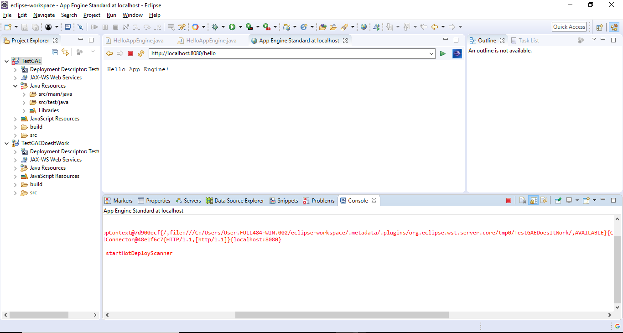
Task: Click the Last Edit Location icon
Action: (424, 27)
